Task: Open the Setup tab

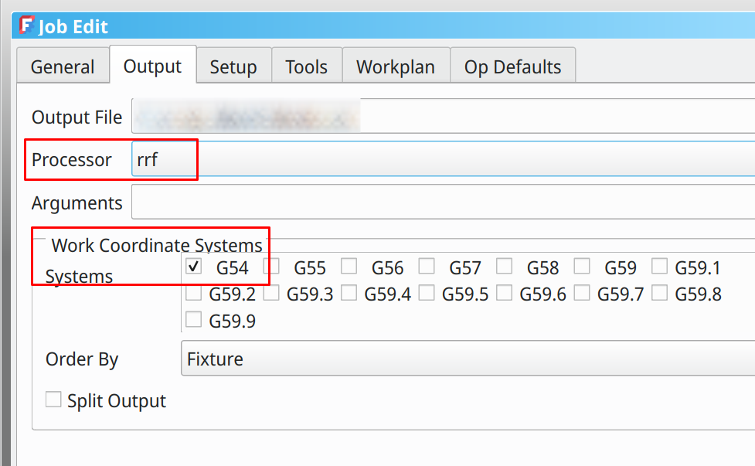Action: pos(233,67)
